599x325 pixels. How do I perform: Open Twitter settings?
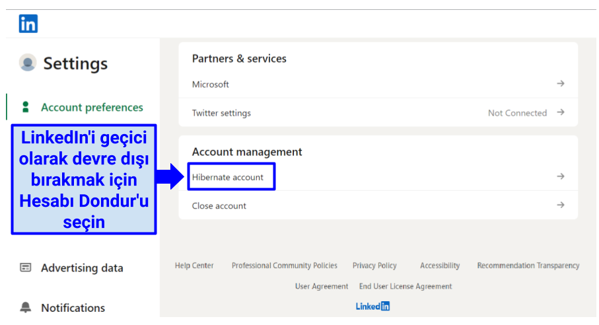tap(378, 113)
